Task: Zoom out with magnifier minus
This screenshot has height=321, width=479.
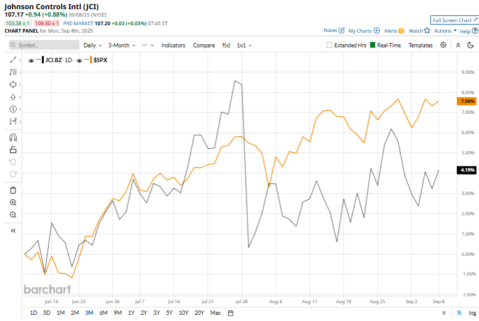Action: [x=13, y=215]
